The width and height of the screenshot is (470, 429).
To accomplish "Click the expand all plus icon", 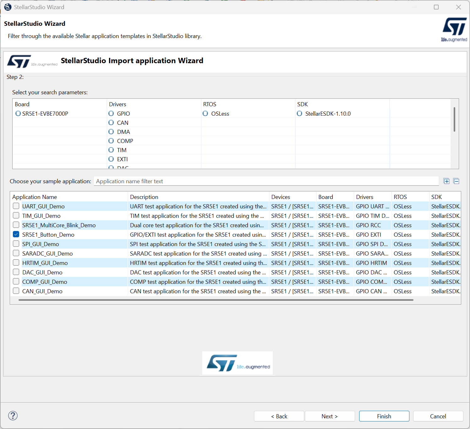I will pyautogui.click(x=446, y=181).
